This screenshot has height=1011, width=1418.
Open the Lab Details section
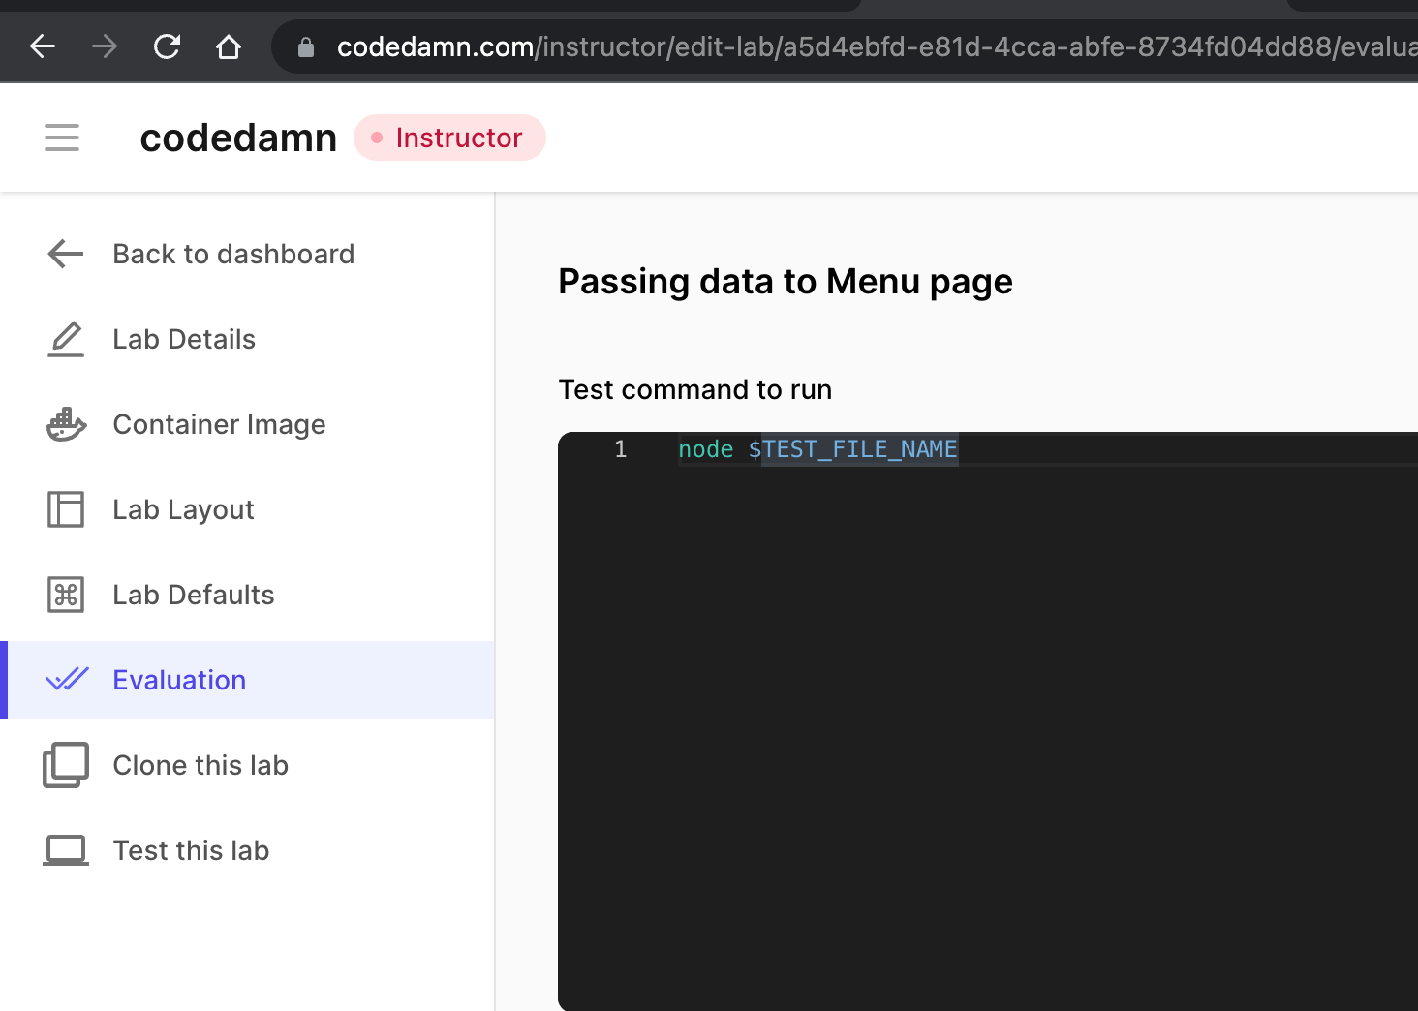coord(184,339)
